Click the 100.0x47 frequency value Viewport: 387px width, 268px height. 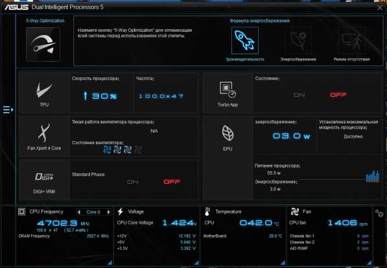pyautogui.click(x=161, y=96)
